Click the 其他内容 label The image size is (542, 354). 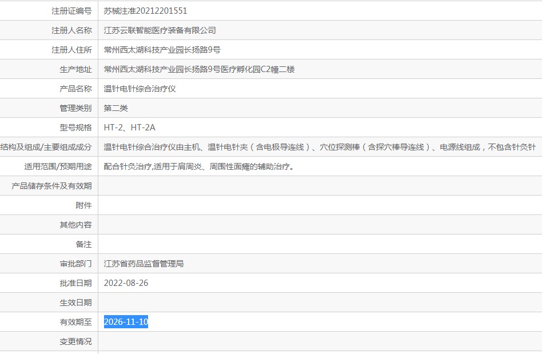pyautogui.click(x=75, y=225)
